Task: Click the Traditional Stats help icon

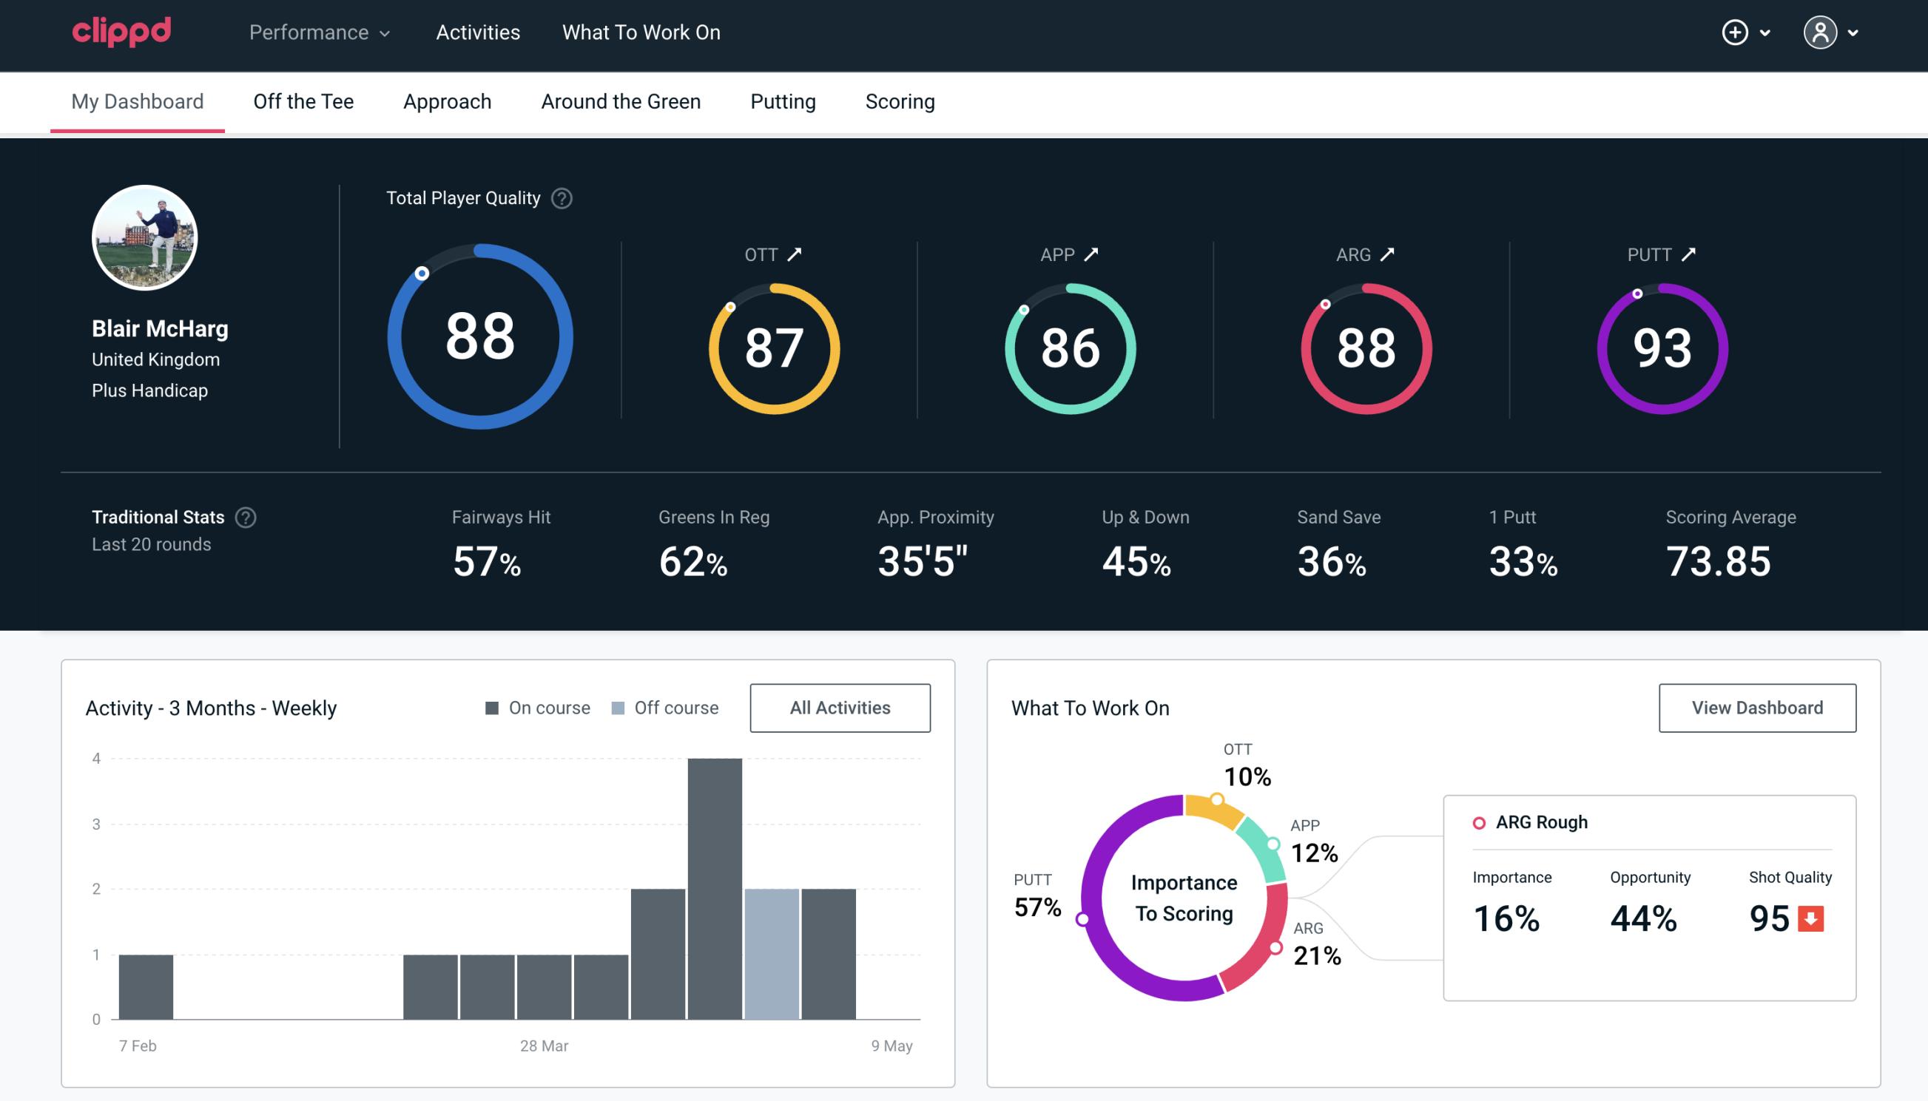Action: point(248,516)
